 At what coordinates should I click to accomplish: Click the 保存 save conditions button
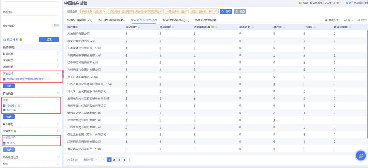tap(226, 11)
